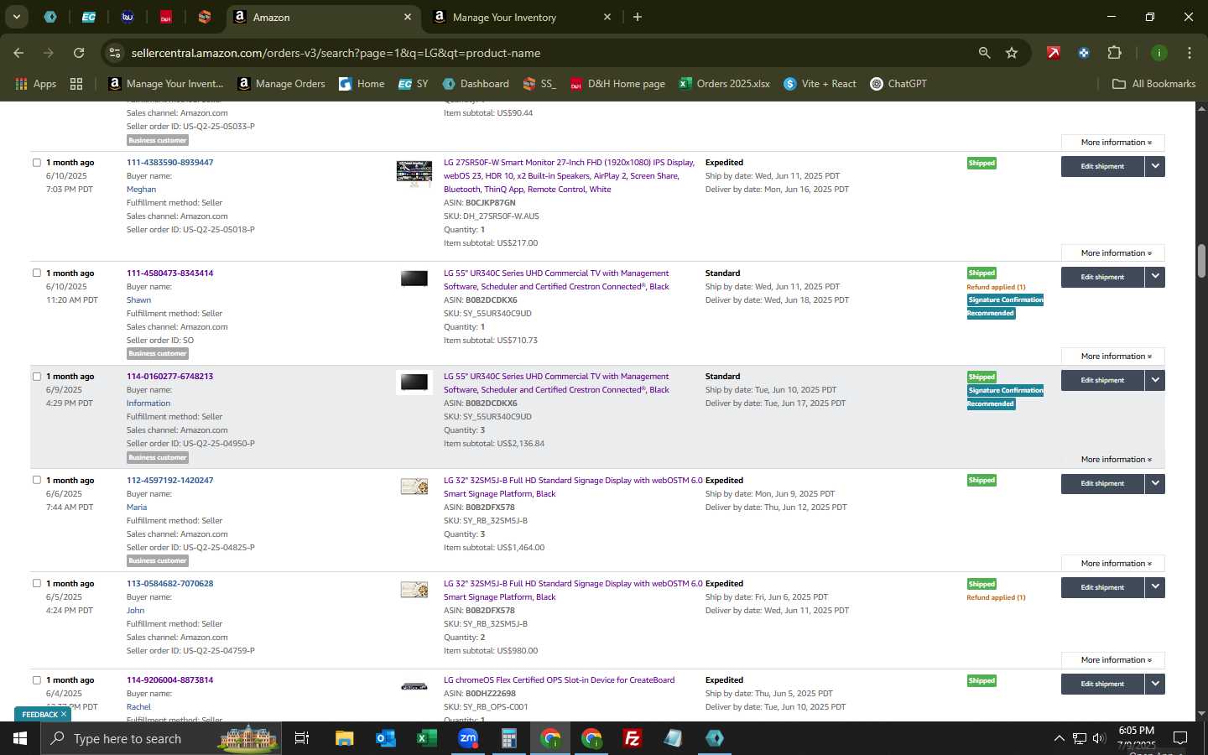Open the Dashboard bookmark

pos(476,84)
